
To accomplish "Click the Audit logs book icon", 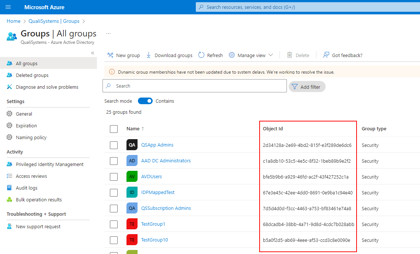I will coord(9,188).
